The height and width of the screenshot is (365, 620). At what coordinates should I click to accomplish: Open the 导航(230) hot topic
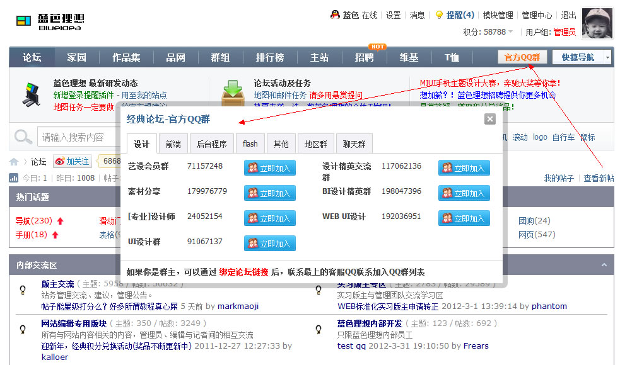34,221
